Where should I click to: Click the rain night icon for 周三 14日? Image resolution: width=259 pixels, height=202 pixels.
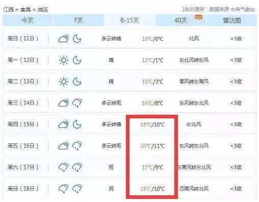pos(77,103)
